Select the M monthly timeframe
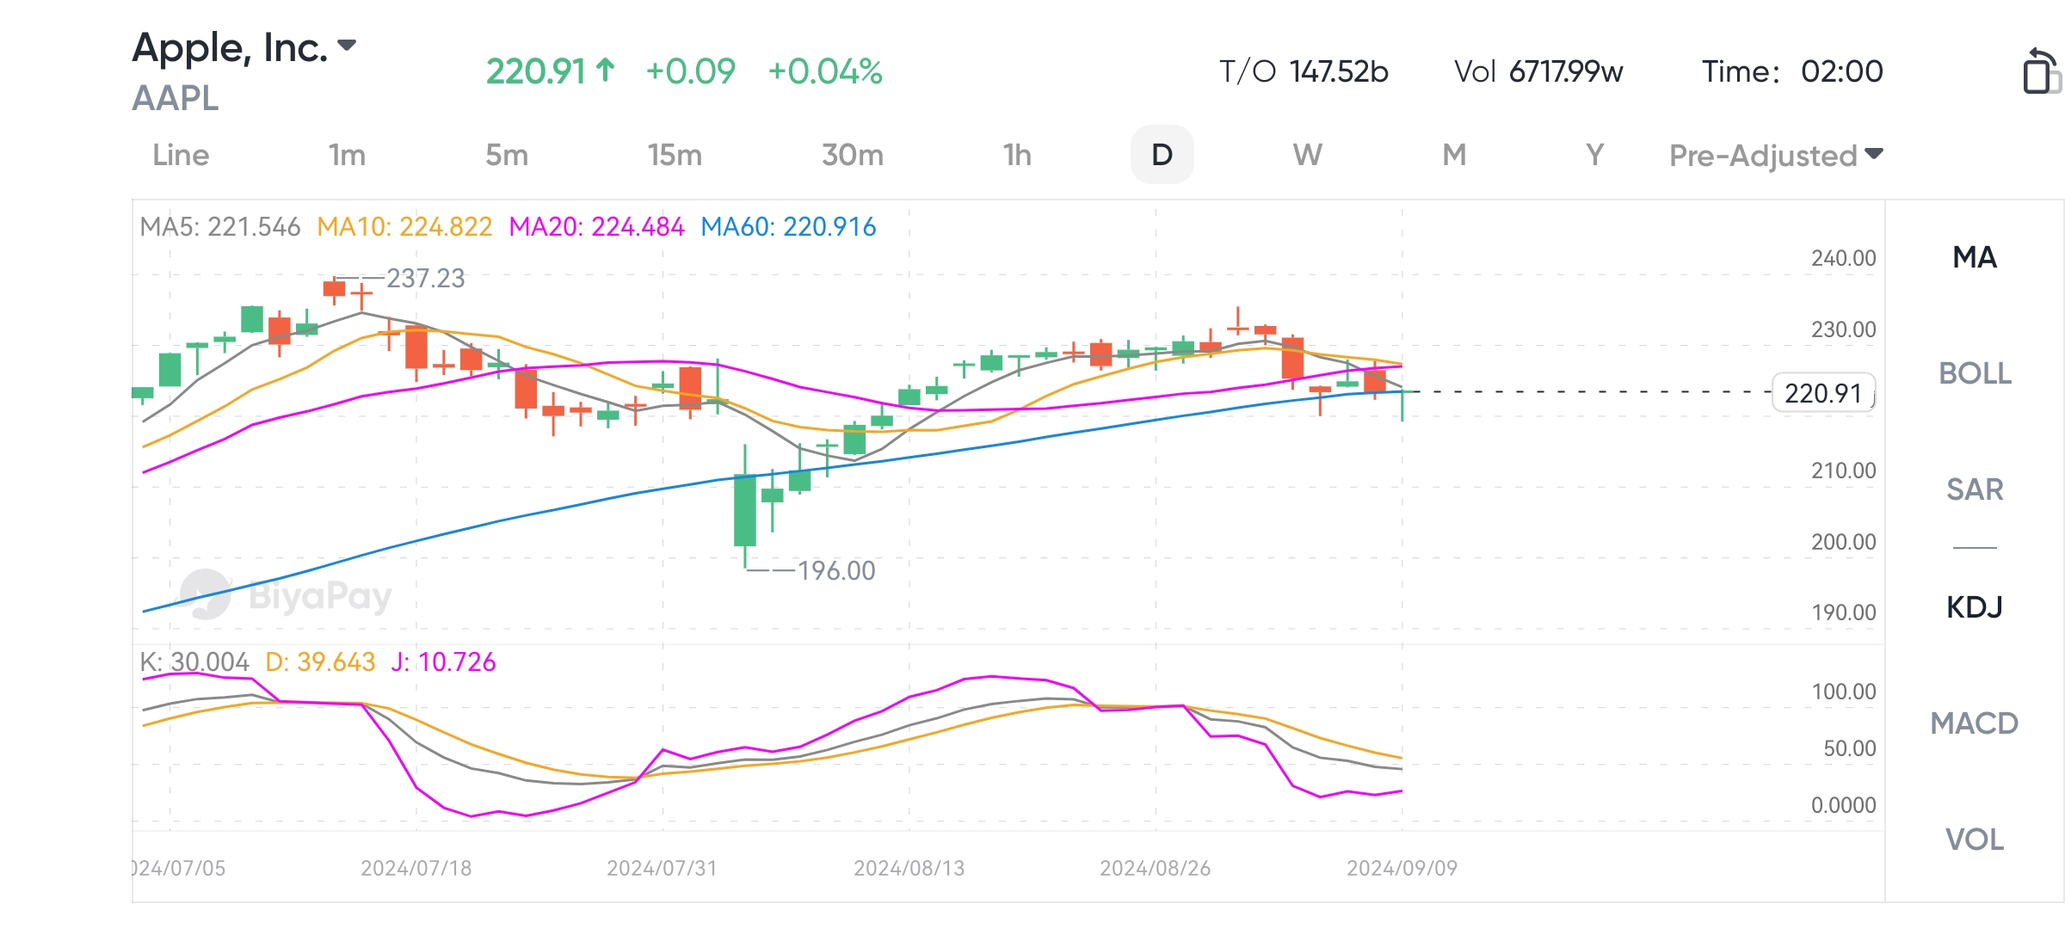 tap(1454, 155)
